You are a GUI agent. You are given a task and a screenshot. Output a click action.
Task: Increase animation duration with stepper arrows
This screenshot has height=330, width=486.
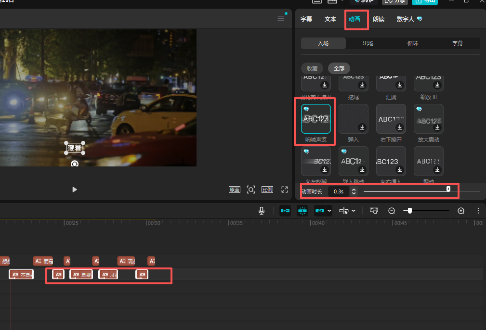354,190
